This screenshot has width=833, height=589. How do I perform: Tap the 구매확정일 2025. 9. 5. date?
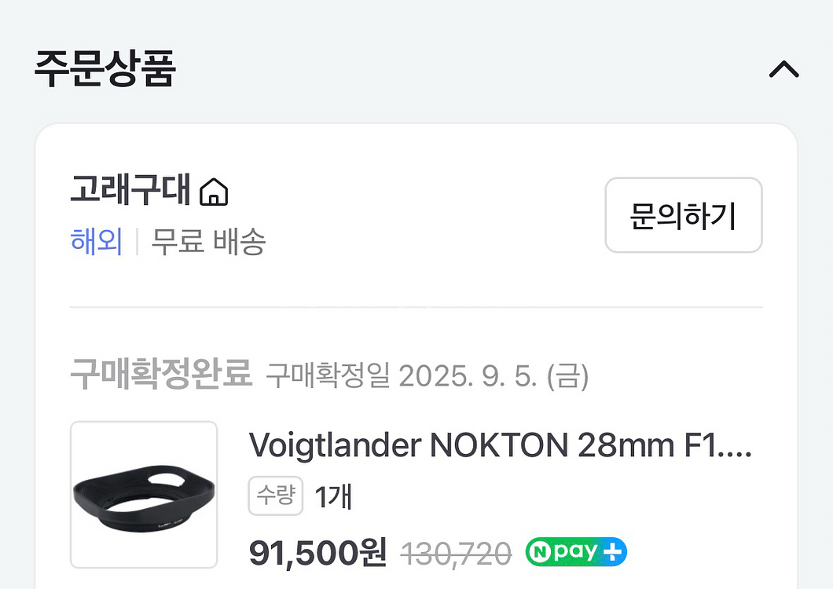[x=428, y=376]
